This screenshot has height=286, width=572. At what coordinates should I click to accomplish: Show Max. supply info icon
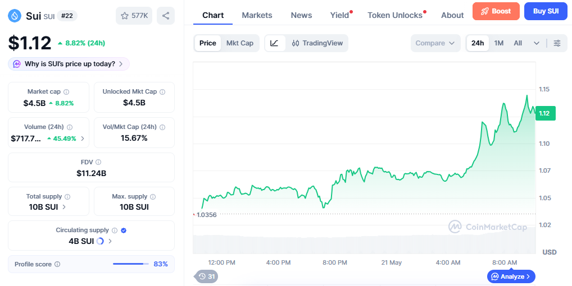(x=153, y=196)
